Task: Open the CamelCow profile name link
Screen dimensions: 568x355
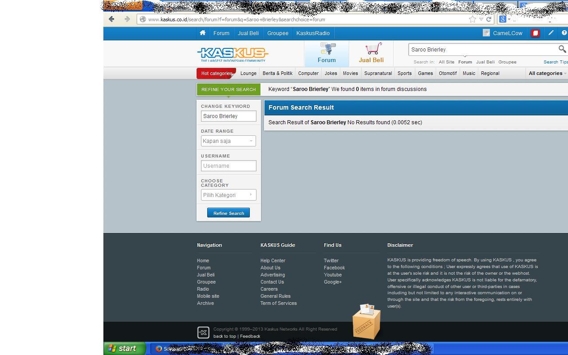Action: [508, 33]
